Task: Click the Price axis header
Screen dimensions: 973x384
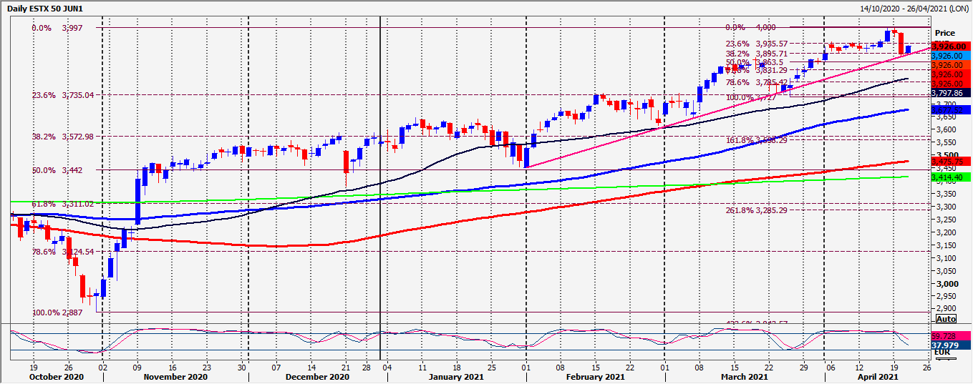Action: point(945,33)
